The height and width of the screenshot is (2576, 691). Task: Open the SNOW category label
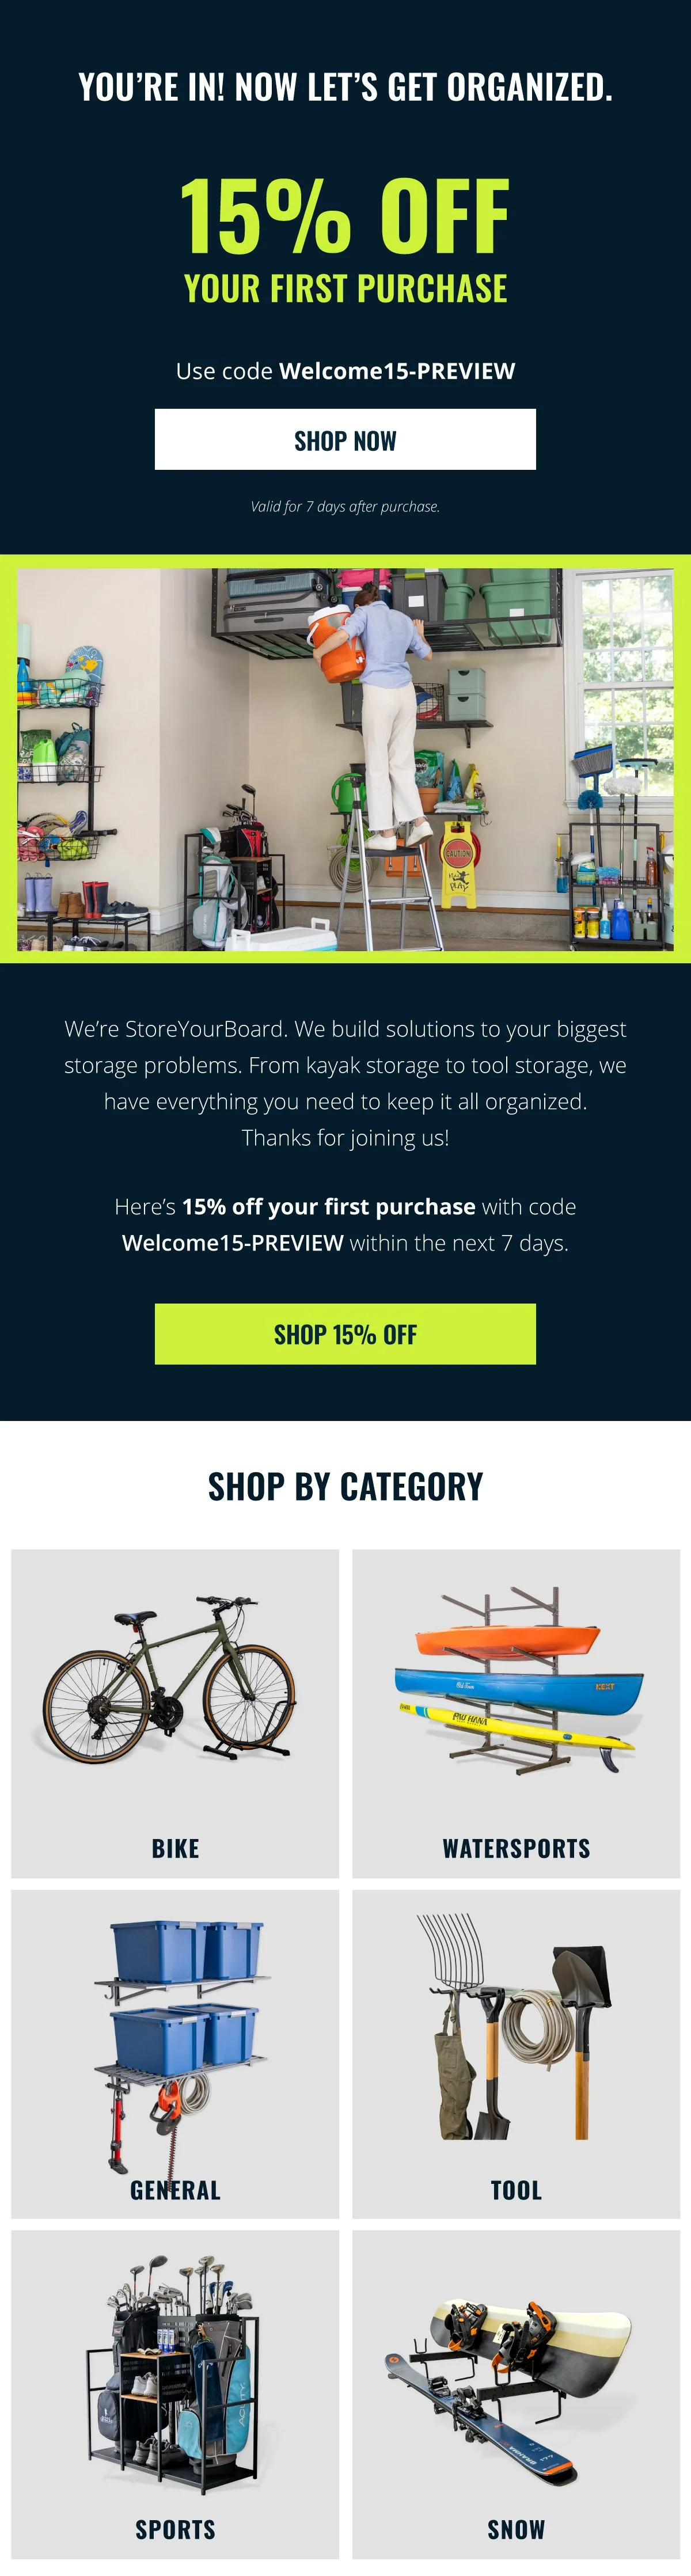(x=516, y=2529)
